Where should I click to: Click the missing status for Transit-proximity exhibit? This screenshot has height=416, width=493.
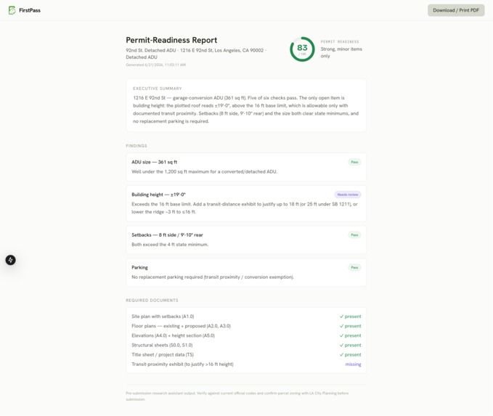(353, 364)
